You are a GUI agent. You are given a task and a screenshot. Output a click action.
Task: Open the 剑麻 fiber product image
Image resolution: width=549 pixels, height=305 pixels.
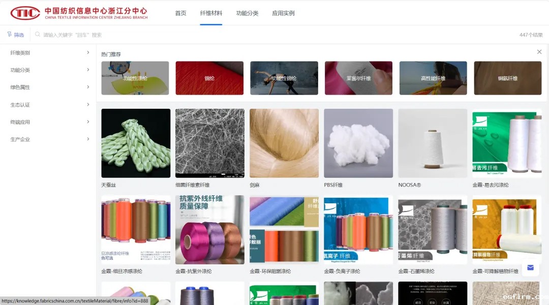284,143
